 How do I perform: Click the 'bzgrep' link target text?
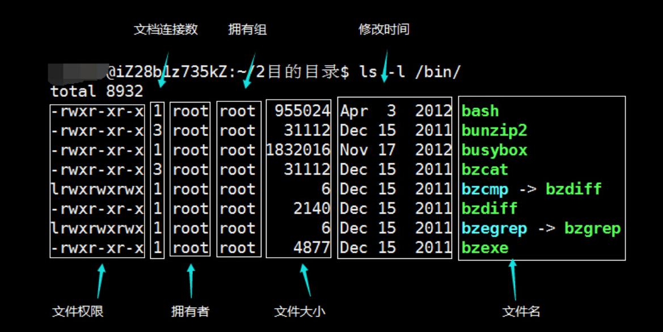(x=593, y=228)
